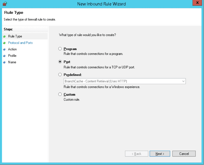
Task: Open the BranchCache predefined rules dropdown
Action: click(184, 81)
